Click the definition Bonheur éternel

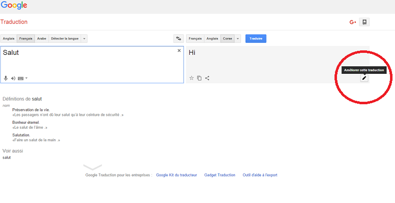(26, 122)
